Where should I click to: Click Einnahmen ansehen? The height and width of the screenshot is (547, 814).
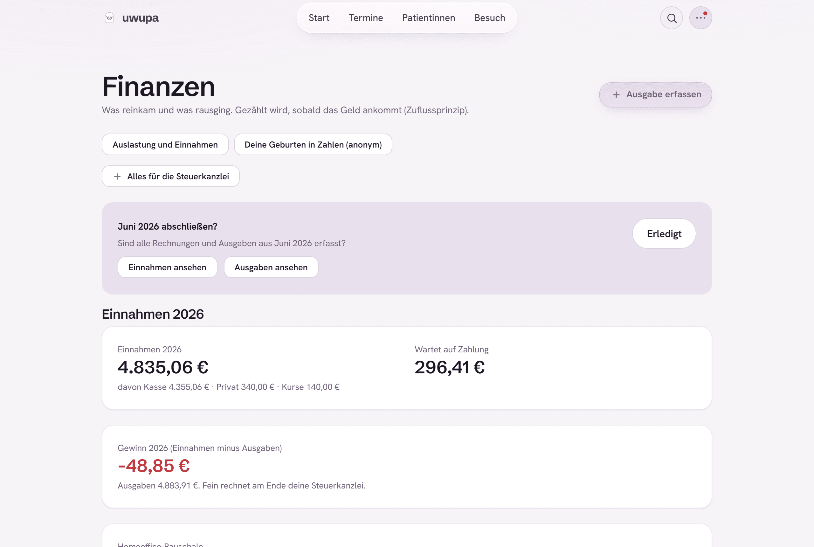(x=167, y=267)
